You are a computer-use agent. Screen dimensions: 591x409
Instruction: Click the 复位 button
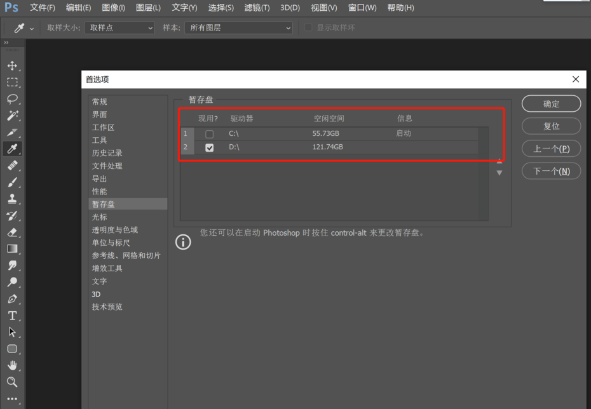click(551, 126)
